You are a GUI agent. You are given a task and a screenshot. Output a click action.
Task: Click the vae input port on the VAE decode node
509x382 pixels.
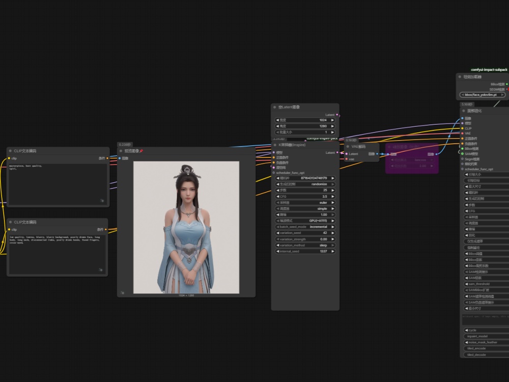347,159
